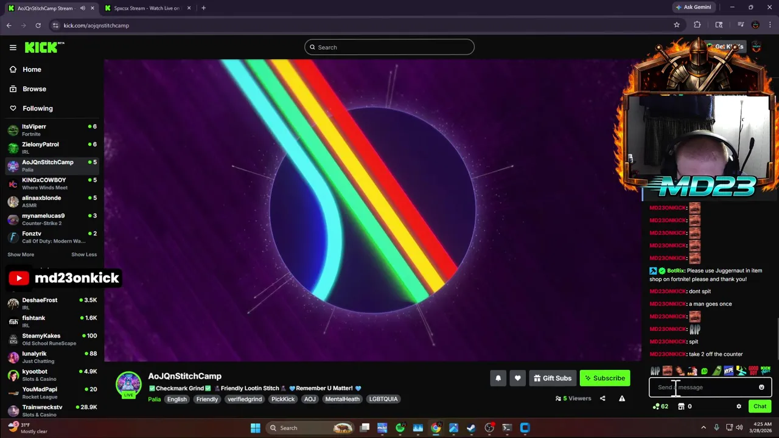Viewport: 779px width, 438px height.
Task: Open DeshaeFrost recommended channel
Action: click(52, 303)
